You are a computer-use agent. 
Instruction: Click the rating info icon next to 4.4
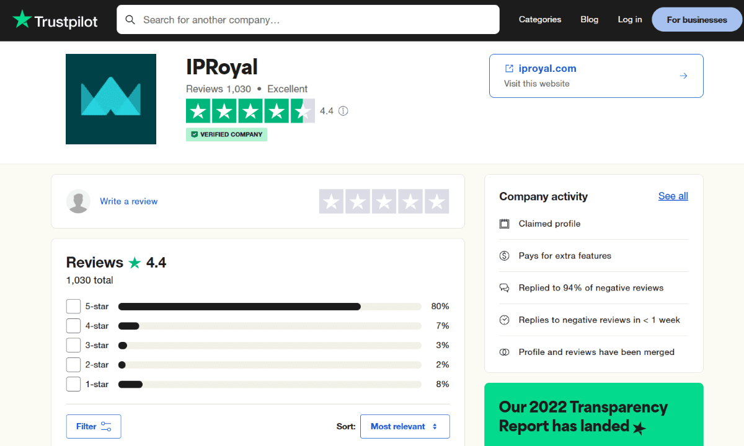click(x=343, y=111)
